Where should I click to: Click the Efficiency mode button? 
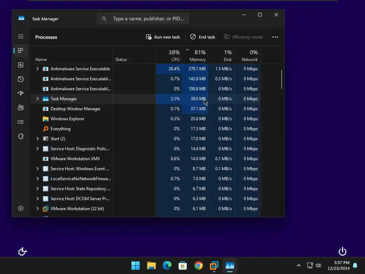(243, 37)
